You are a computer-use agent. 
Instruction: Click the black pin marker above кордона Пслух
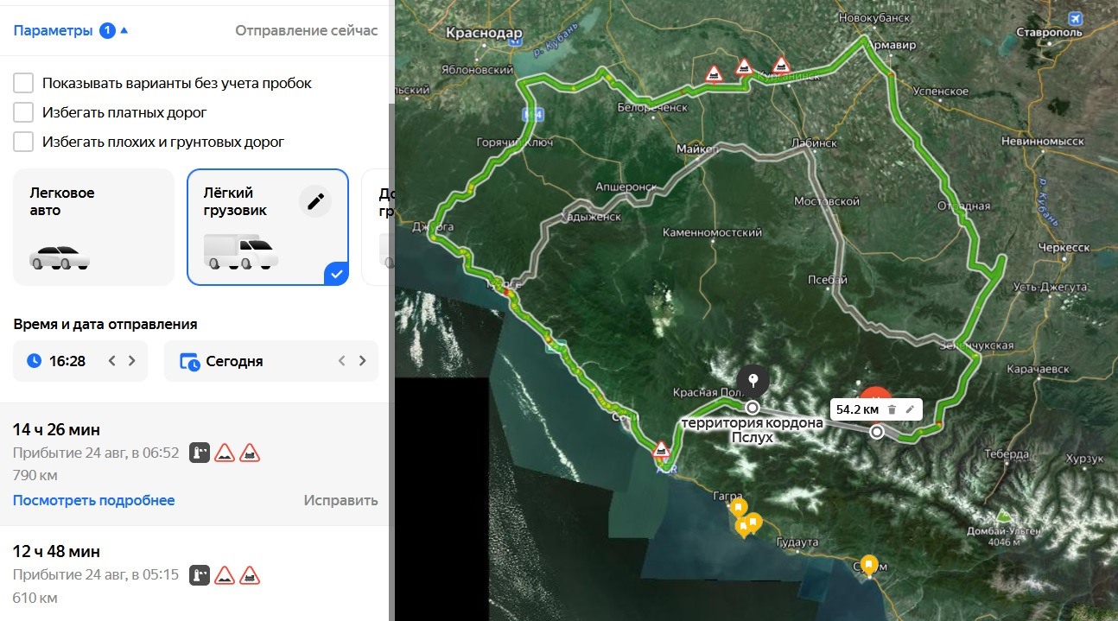point(753,380)
